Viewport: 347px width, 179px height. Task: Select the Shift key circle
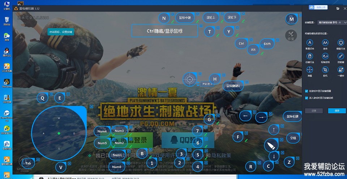[x=267, y=44]
